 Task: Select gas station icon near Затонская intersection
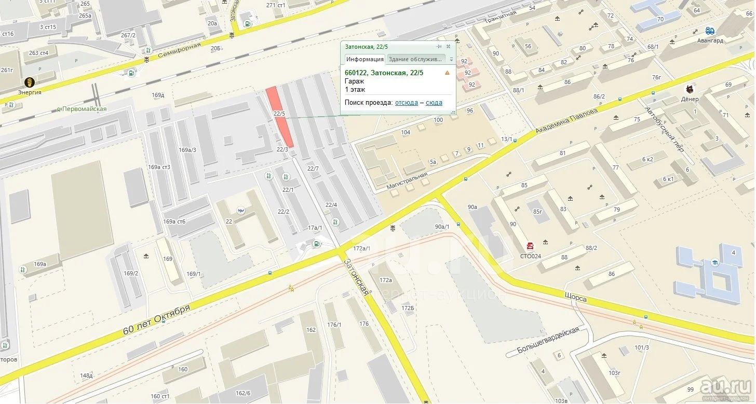[x=315, y=244]
